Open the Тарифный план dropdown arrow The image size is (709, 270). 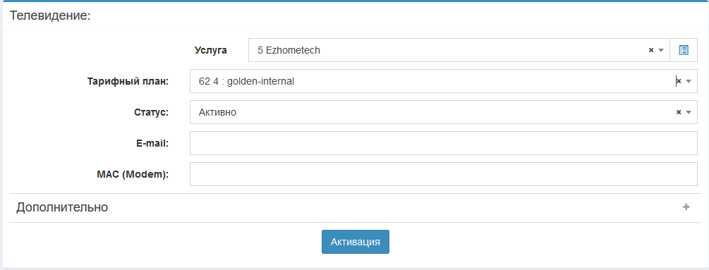pos(689,82)
